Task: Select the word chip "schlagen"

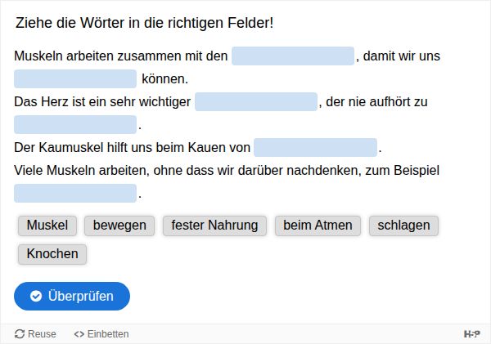Action: 403,225
